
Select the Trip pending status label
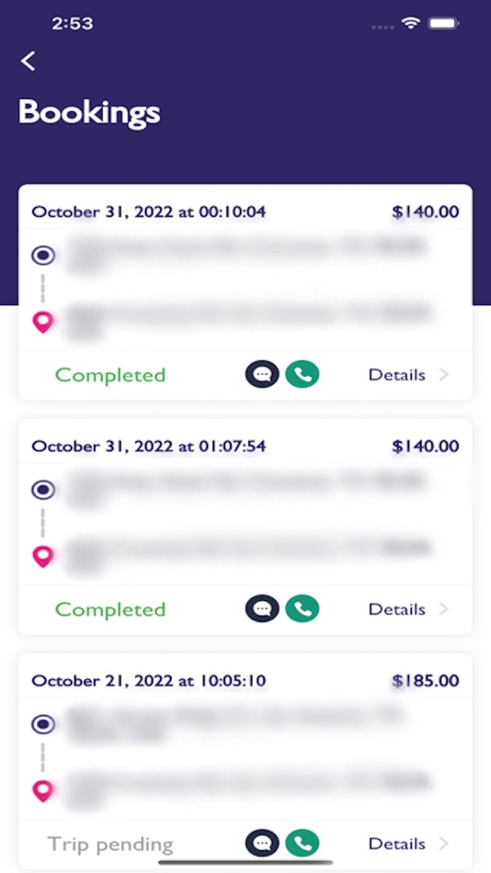[110, 845]
